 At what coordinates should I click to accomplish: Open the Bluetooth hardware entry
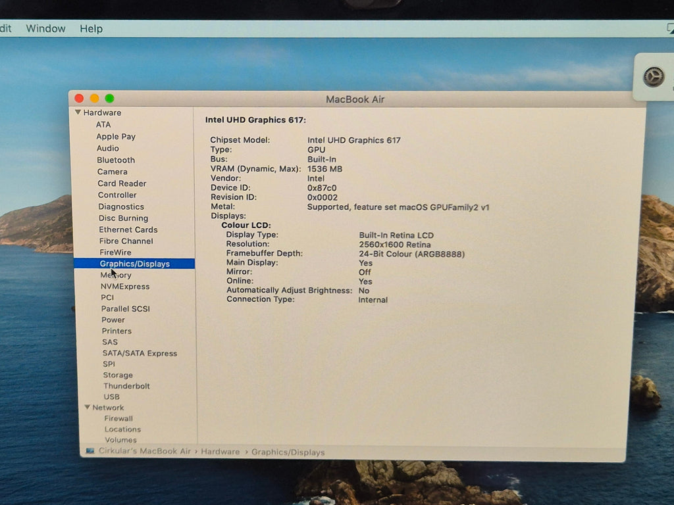pos(116,160)
